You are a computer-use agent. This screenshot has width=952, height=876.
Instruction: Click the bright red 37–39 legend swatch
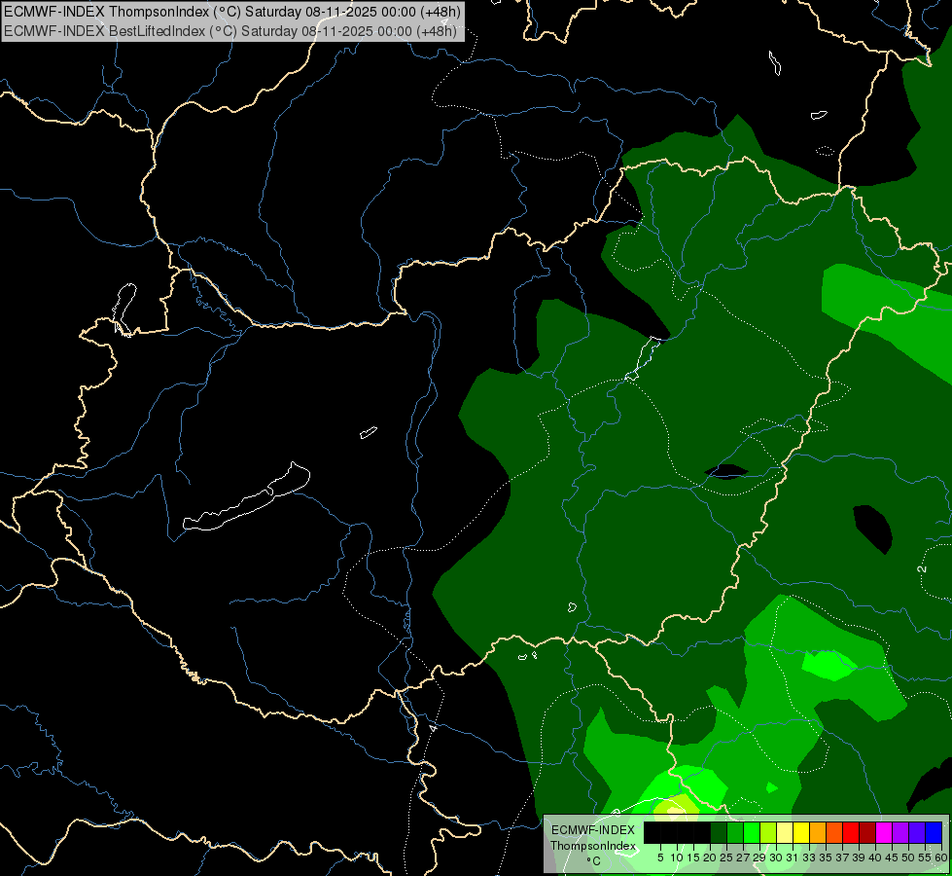pos(851,832)
